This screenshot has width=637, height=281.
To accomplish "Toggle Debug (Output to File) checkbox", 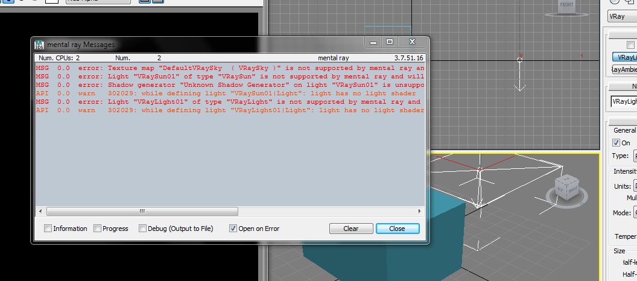I will (142, 229).
